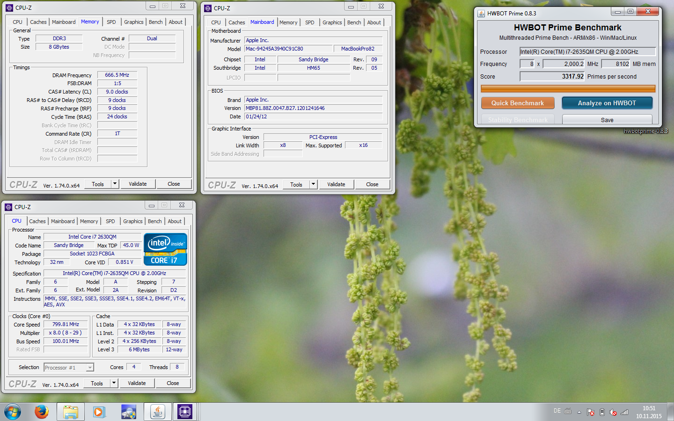The height and width of the screenshot is (421, 674).
Task: Click the Score field showing 3317.92
Action: click(x=552, y=76)
